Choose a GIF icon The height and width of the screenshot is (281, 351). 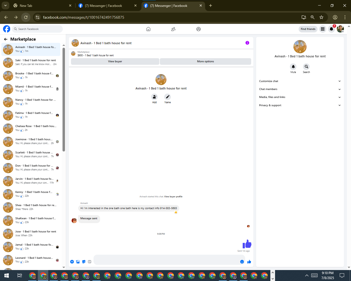point(89,262)
